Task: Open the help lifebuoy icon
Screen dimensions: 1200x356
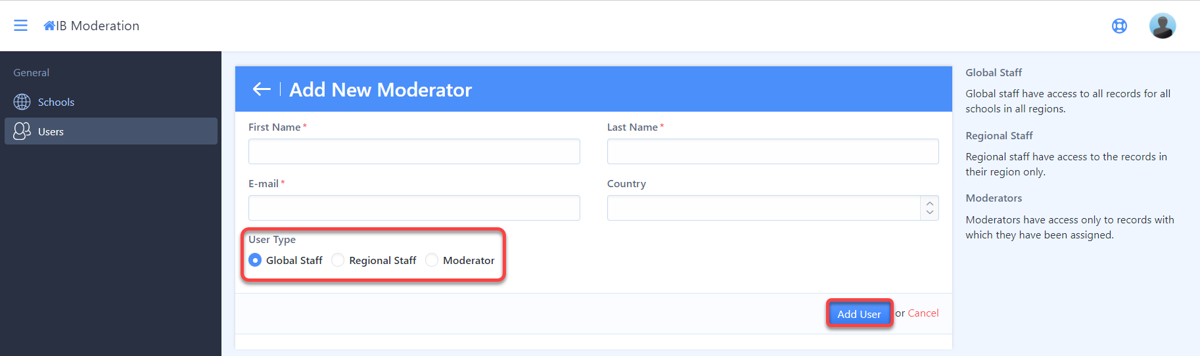Action: (x=1119, y=26)
